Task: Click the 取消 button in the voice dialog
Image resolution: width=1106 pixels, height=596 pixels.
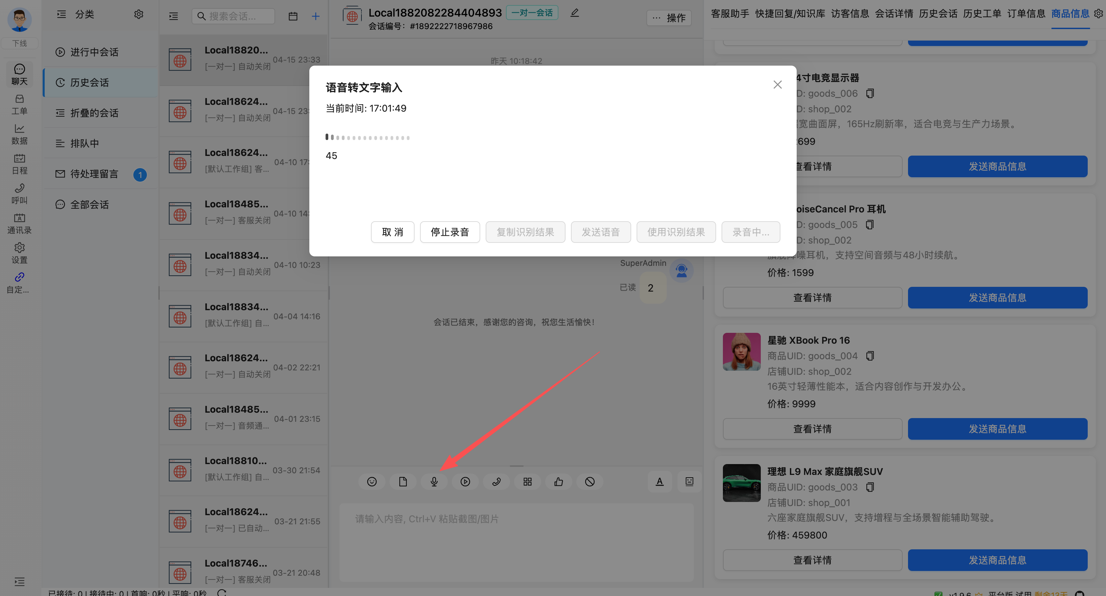Action: click(x=393, y=232)
